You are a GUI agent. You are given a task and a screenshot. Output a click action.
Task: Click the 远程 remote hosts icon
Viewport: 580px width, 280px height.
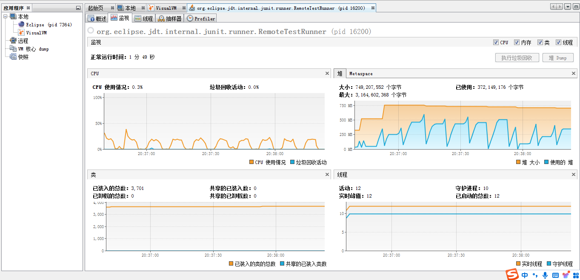[x=13, y=41]
